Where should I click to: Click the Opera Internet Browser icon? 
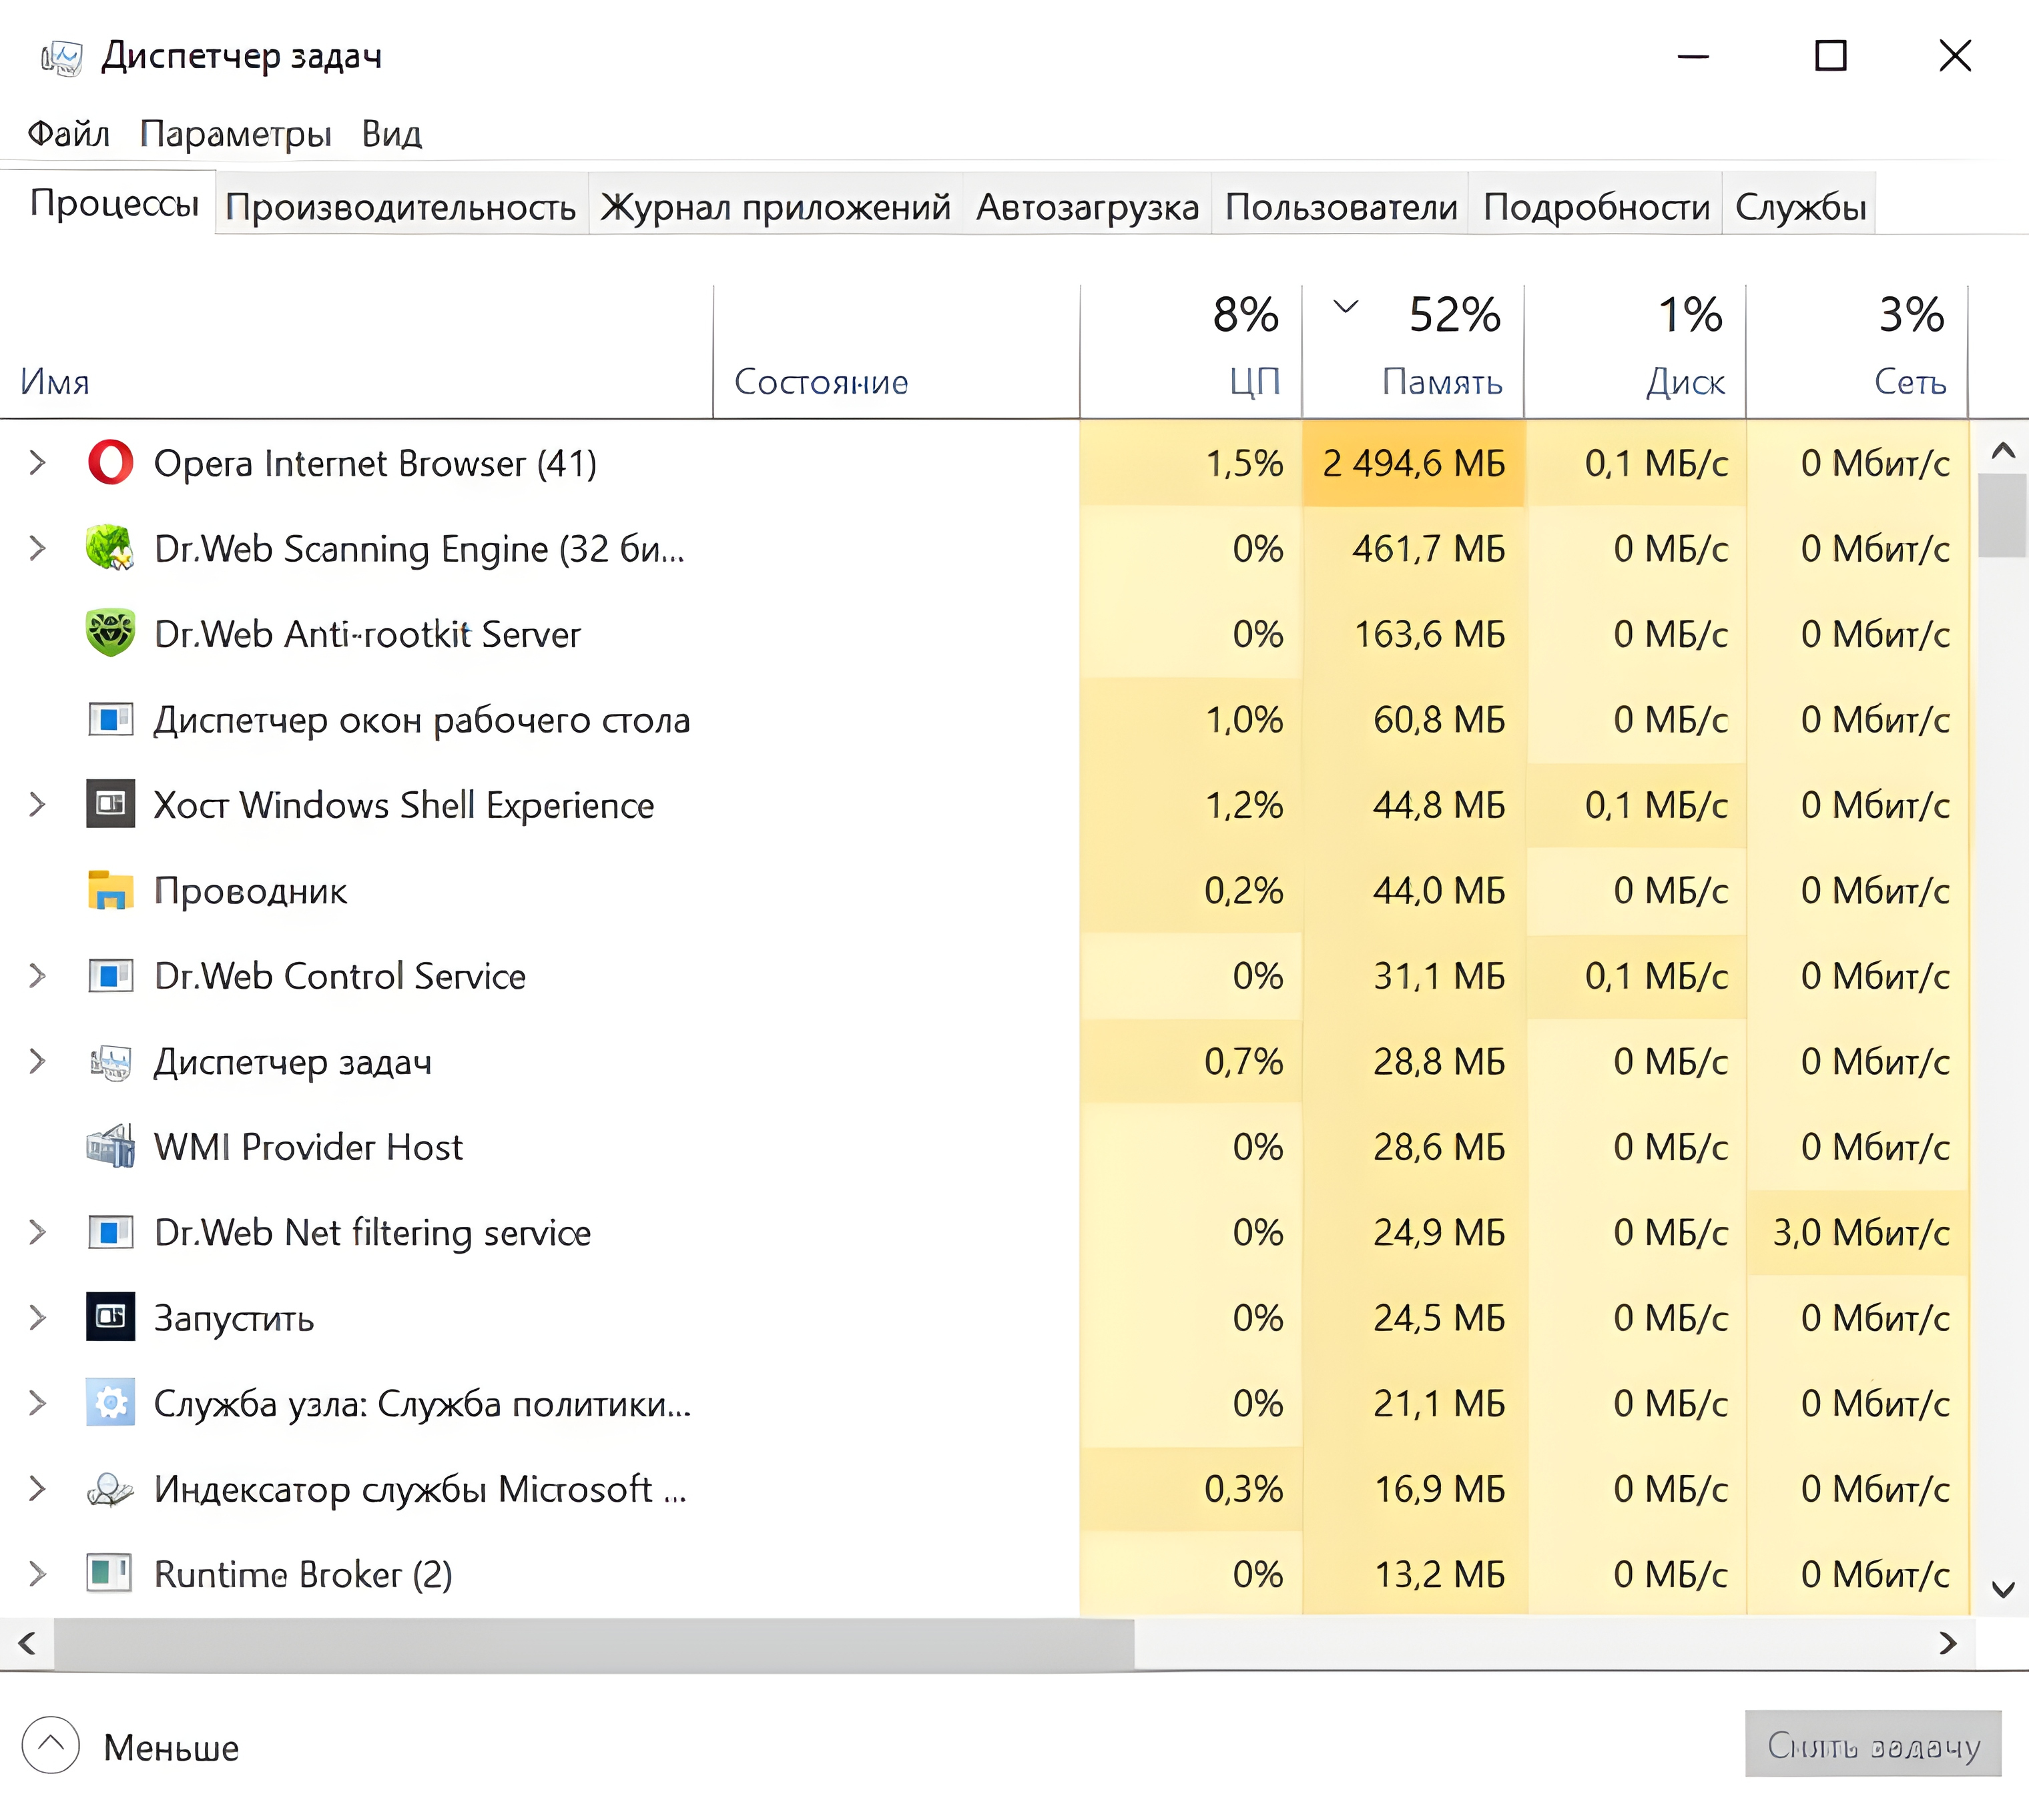pos(110,463)
